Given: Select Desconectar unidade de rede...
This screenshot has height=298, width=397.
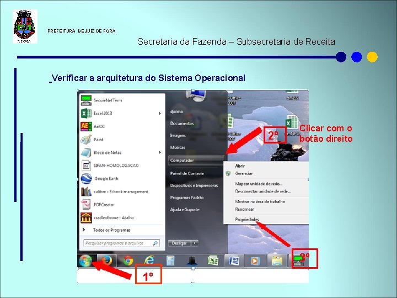Looking at the screenshot, I should click(x=263, y=191).
